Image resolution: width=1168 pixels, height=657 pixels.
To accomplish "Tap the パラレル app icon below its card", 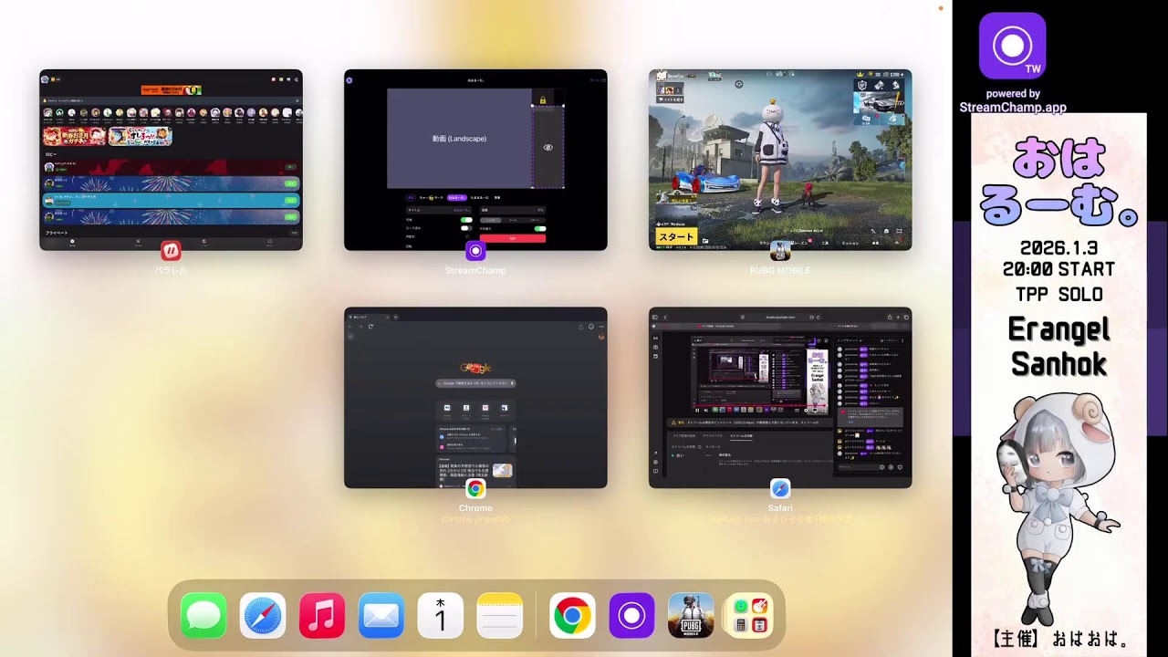I will [x=171, y=251].
